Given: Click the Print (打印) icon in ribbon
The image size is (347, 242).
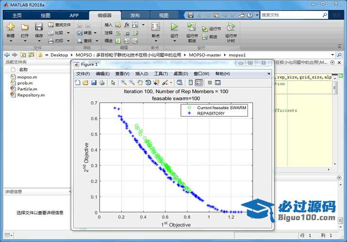Looking at the screenshot, I should [51, 41].
